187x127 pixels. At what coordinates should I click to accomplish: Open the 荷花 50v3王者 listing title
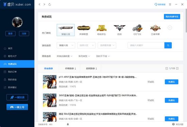(98, 114)
